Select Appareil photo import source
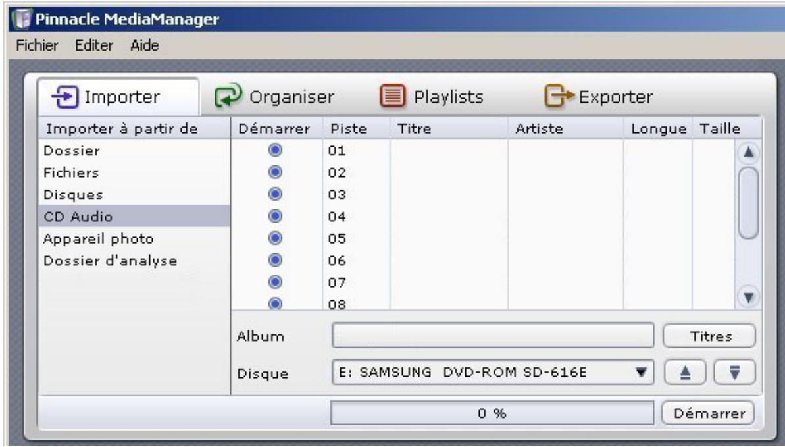This screenshot has width=785, height=447. point(134,238)
